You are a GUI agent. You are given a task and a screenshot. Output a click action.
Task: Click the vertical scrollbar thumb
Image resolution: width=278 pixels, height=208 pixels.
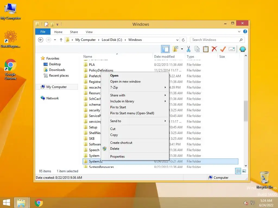(246, 111)
